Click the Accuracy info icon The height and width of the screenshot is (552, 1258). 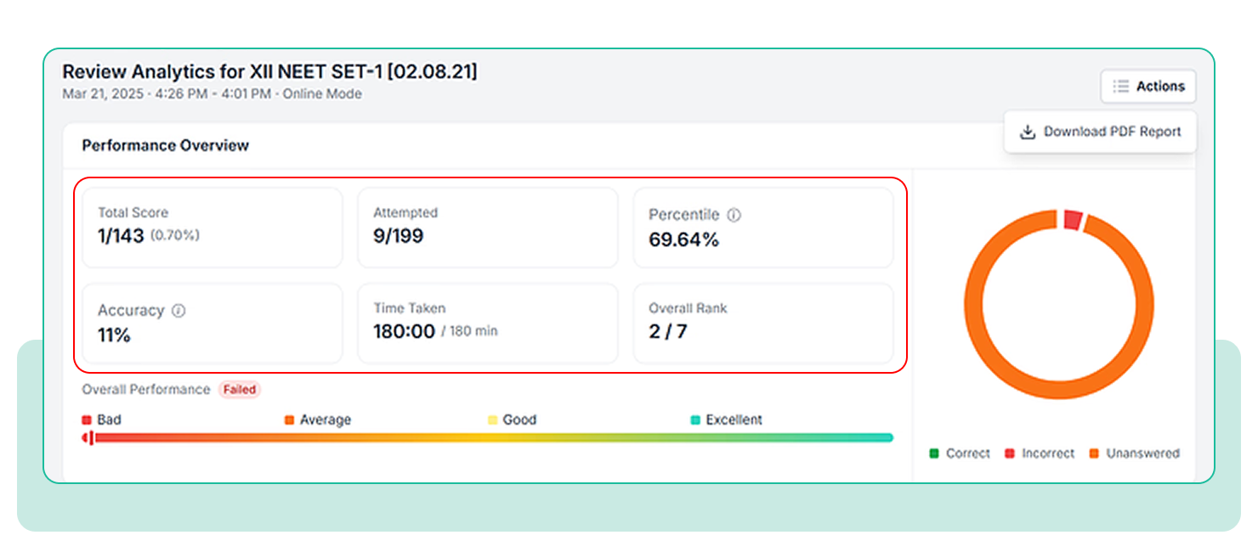[178, 311]
